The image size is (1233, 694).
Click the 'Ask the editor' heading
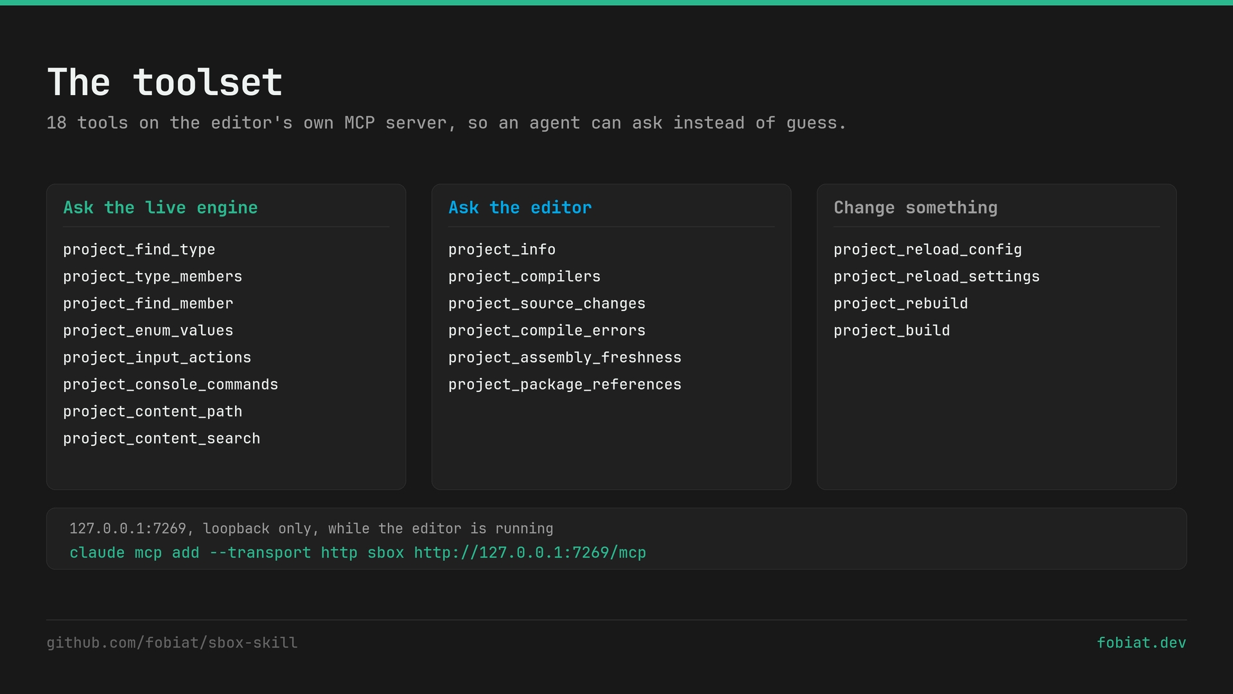pos(520,208)
